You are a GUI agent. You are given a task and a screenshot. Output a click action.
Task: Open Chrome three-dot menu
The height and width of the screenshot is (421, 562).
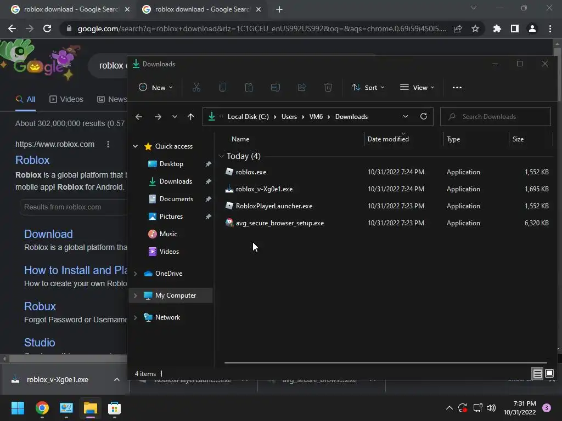pyautogui.click(x=550, y=29)
